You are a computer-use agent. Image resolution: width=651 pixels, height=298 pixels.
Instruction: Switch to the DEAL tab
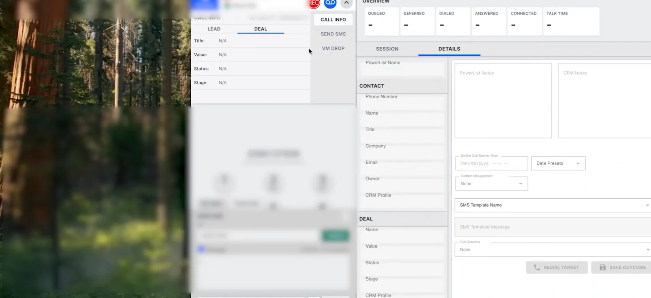(261, 29)
